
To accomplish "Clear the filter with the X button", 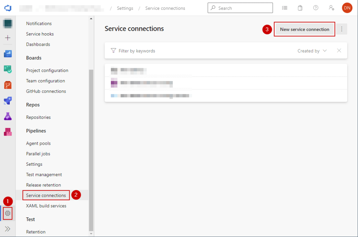I will tap(339, 51).
